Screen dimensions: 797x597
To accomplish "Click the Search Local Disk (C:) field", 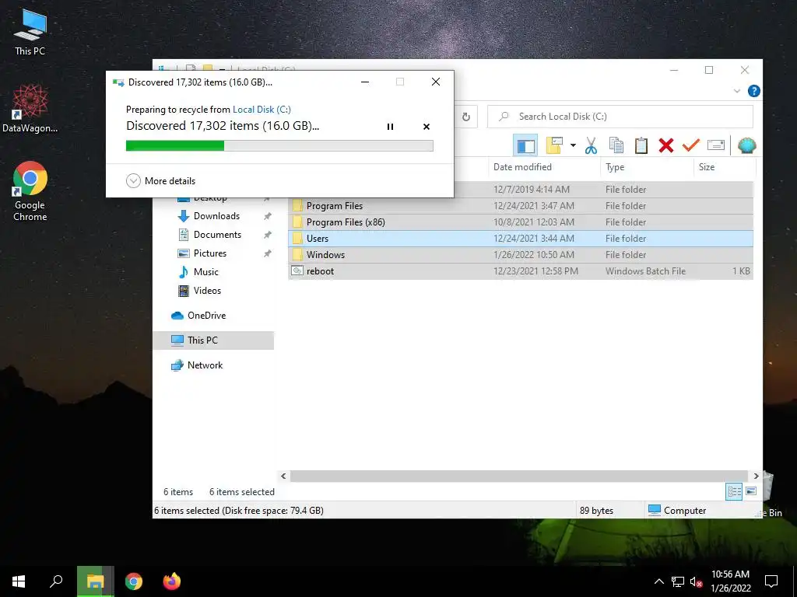I will coord(620,117).
